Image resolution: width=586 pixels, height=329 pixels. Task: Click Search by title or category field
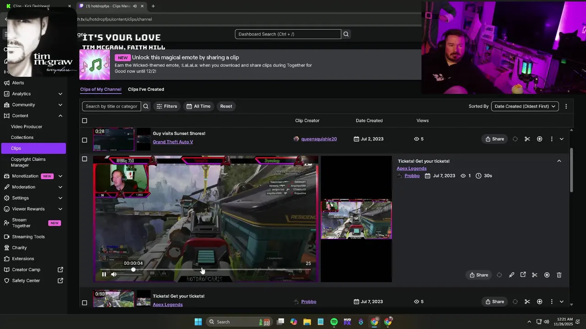tap(111, 106)
